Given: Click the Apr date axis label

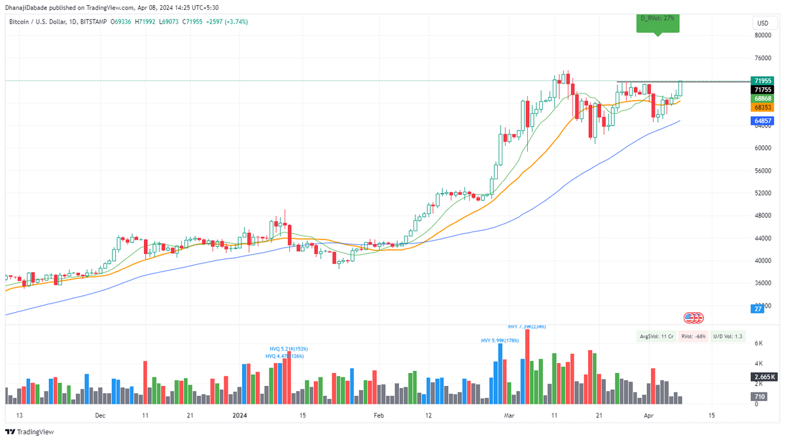Looking at the screenshot, I should point(648,415).
